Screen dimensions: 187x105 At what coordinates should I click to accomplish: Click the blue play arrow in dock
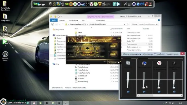click(x=118, y=4)
